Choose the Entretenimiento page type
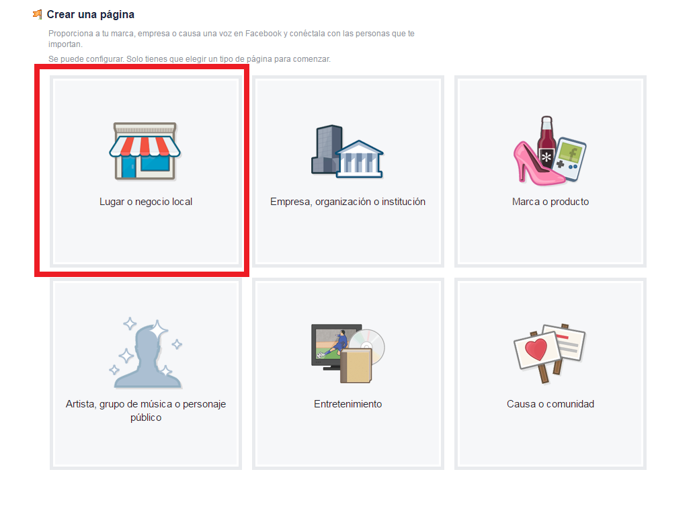 coord(347,405)
